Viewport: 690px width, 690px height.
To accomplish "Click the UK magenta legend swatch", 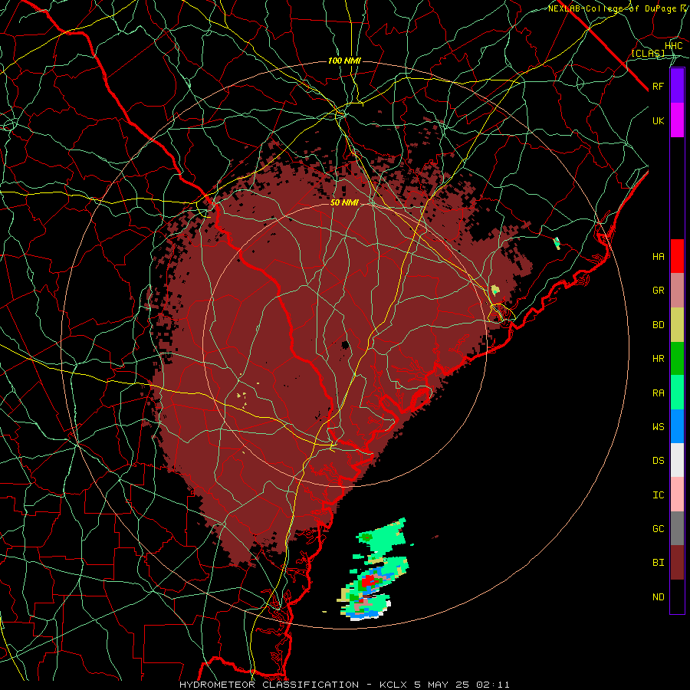I will pyautogui.click(x=677, y=120).
